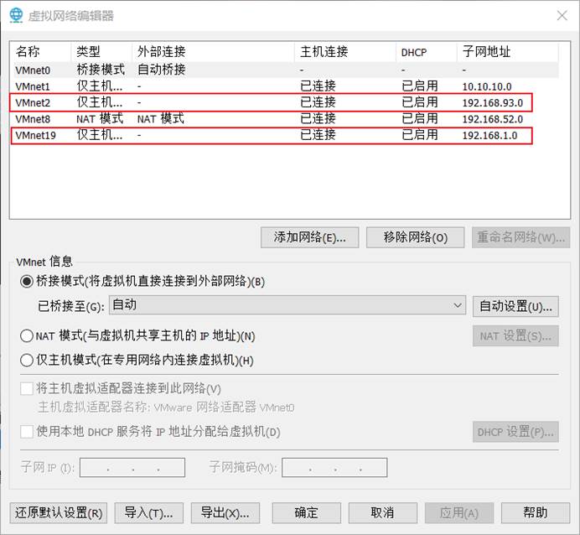The height and width of the screenshot is (535, 580).
Task: Select the VMnet19 row with subnet 192.168.1.0
Action: pos(34,135)
